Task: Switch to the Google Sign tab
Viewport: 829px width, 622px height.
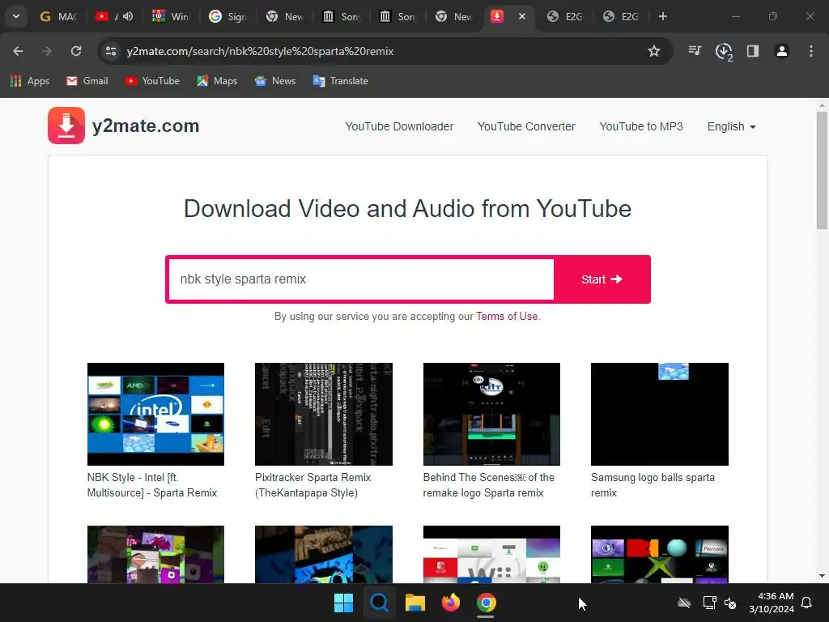Action: [227, 16]
